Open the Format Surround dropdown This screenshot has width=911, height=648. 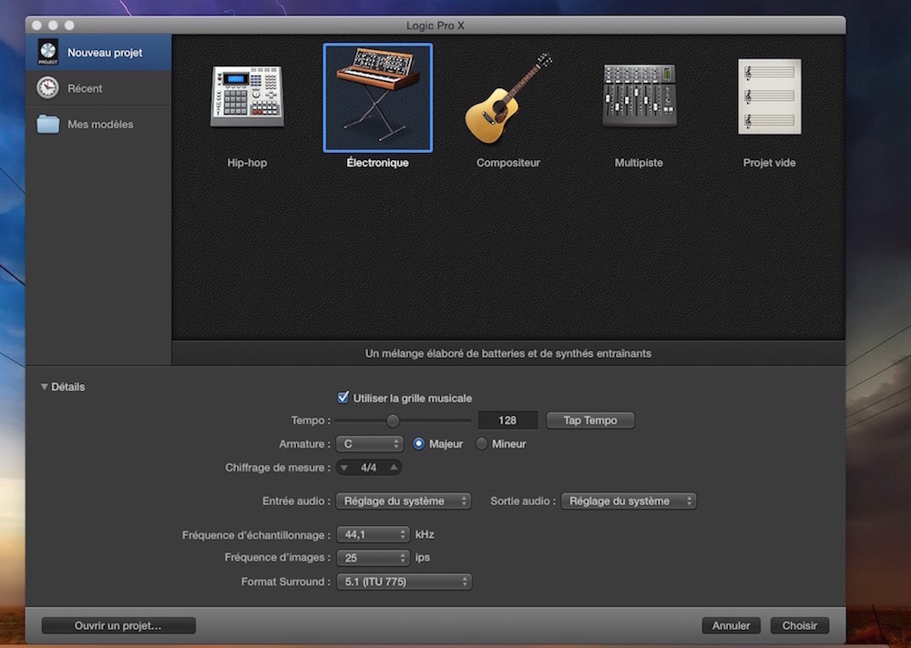[x=404, y=582]
